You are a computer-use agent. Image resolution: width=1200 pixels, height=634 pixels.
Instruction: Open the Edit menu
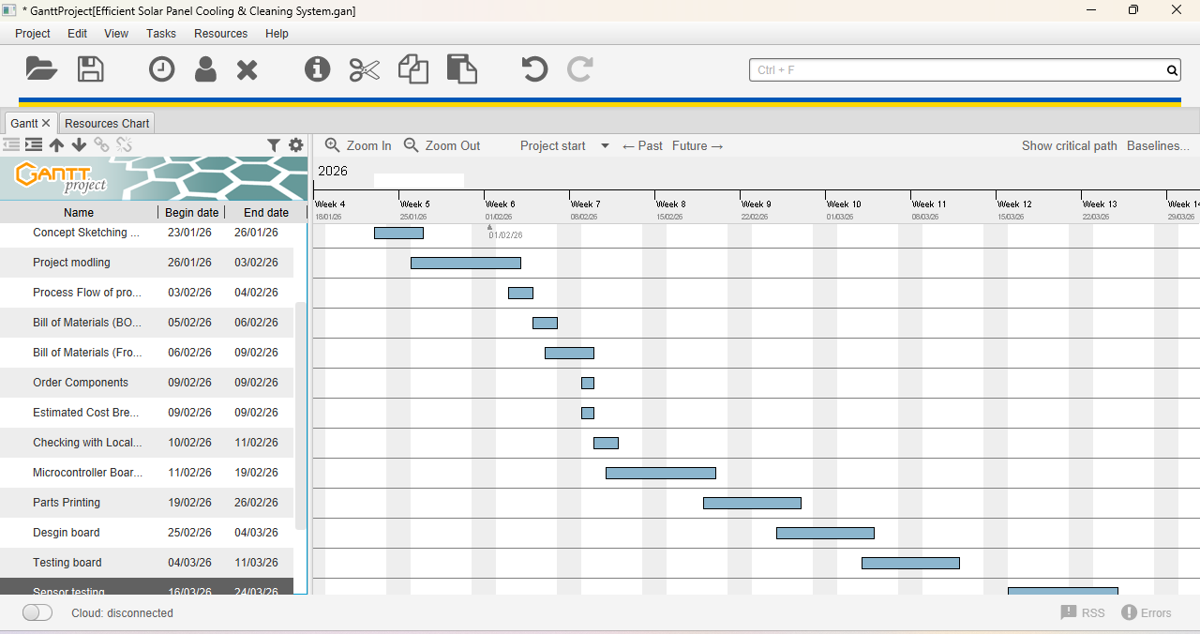78,33
